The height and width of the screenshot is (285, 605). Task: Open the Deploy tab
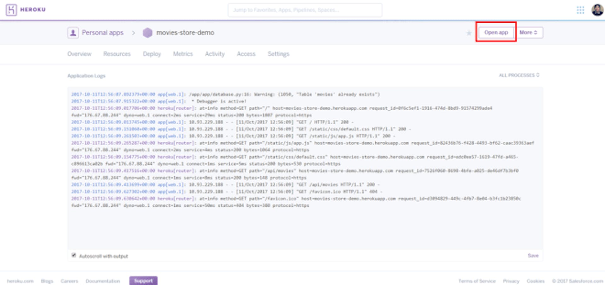[152, 54]
